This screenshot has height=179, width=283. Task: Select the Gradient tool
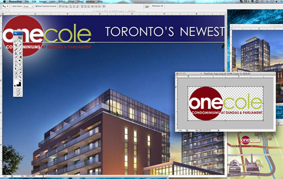click(20, 57)
